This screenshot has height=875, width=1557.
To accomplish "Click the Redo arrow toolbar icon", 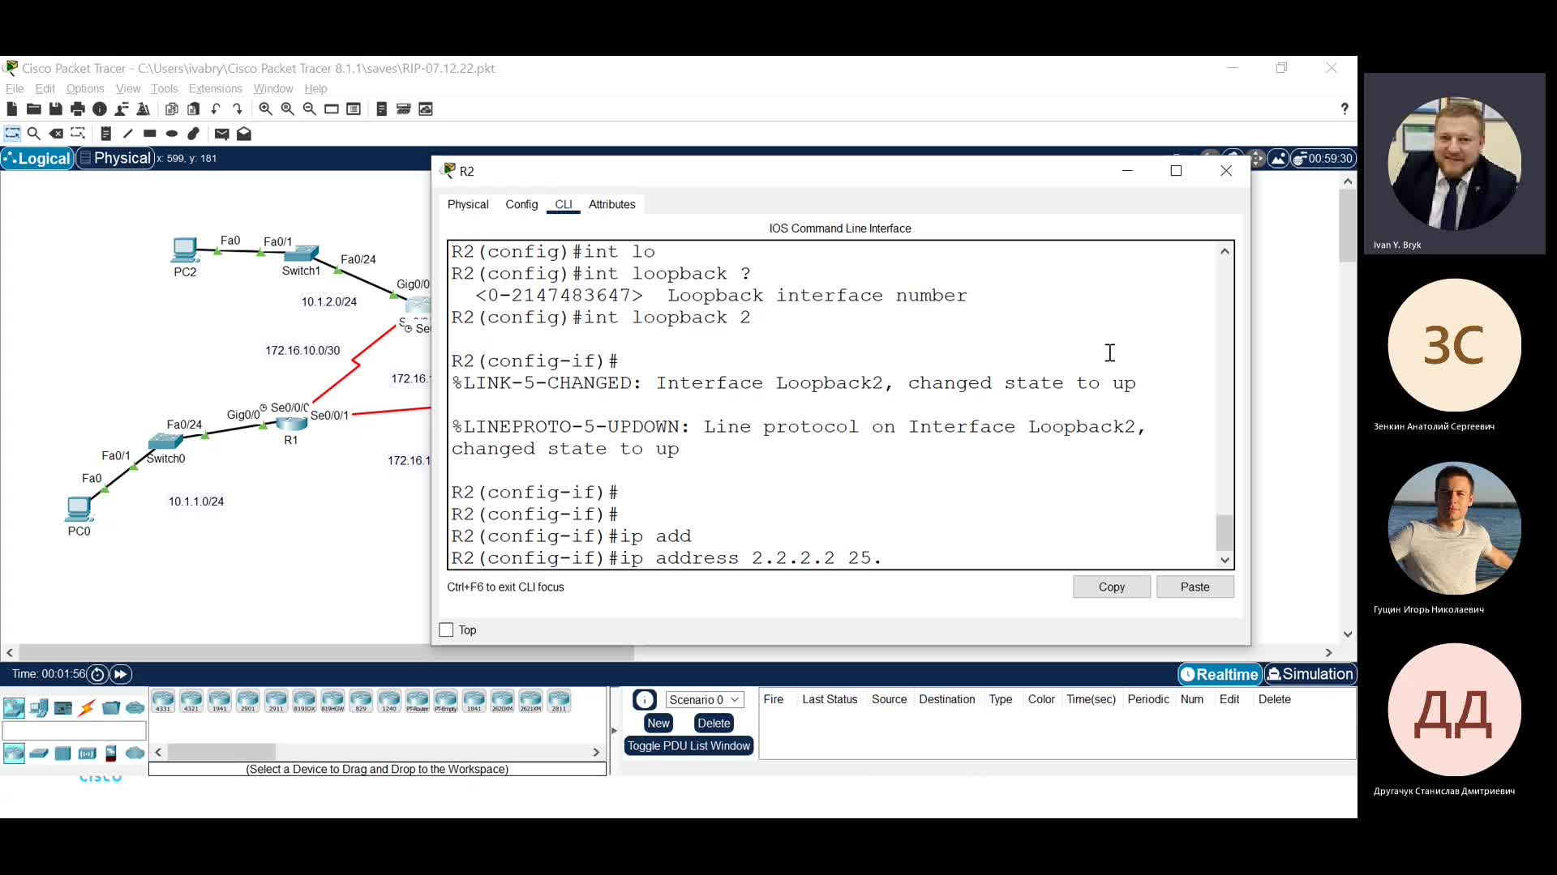I will tap(238, 109).
